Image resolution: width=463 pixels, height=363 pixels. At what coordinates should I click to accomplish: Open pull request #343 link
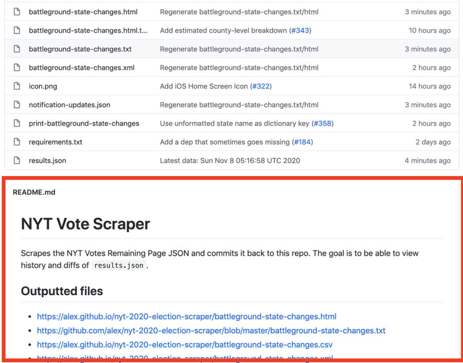point(300,31)
